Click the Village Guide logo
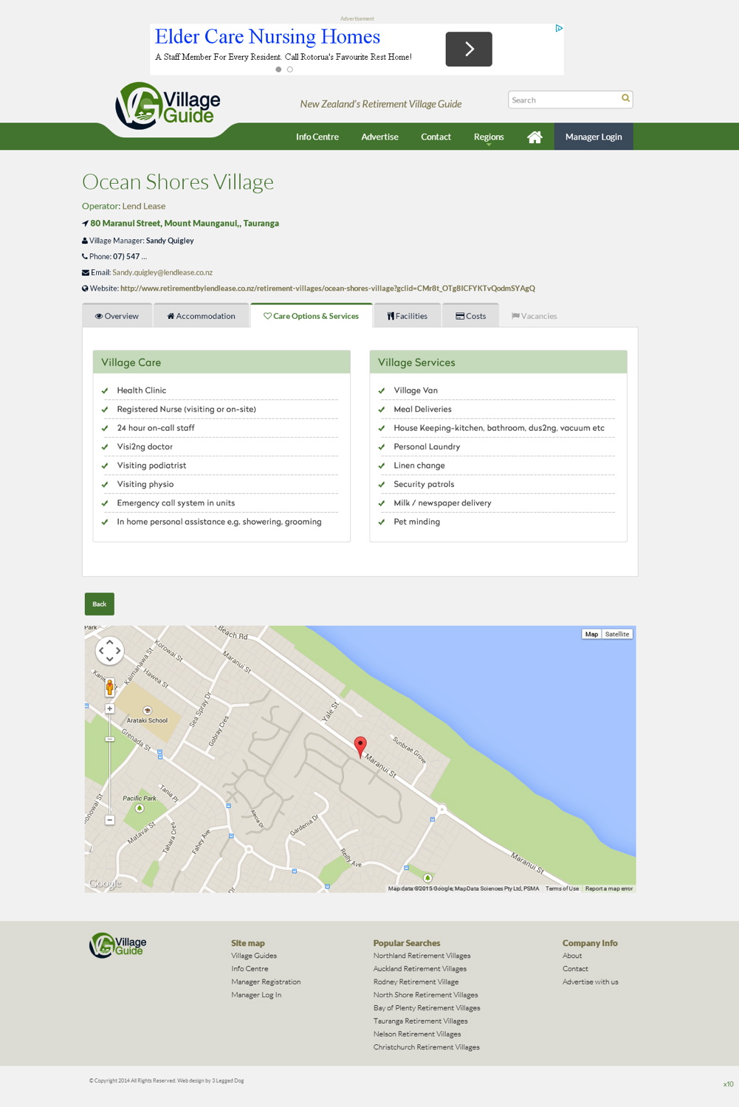739x1107 pixels. pos(164,105)
